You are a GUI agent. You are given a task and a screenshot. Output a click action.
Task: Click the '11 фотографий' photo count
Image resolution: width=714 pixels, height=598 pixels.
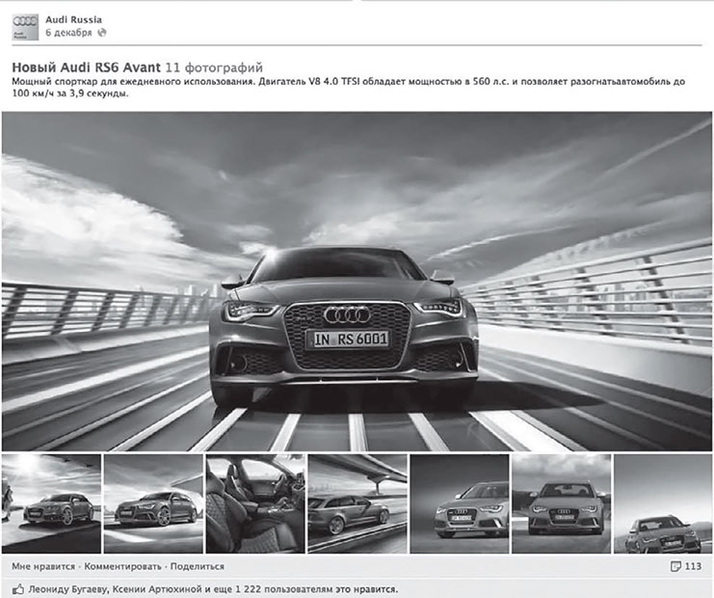214,68
